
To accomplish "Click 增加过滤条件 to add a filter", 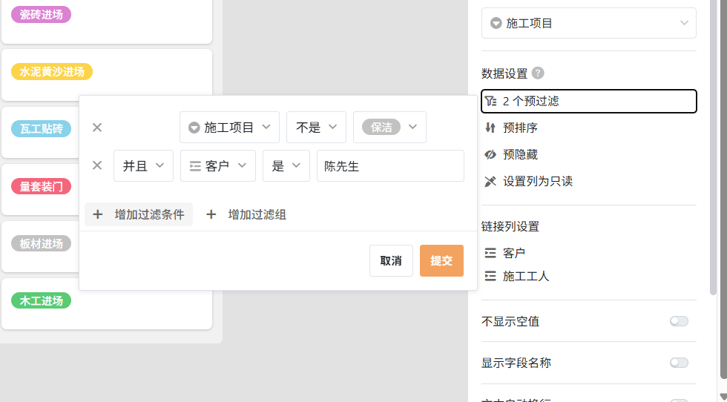I will point(139,214).
